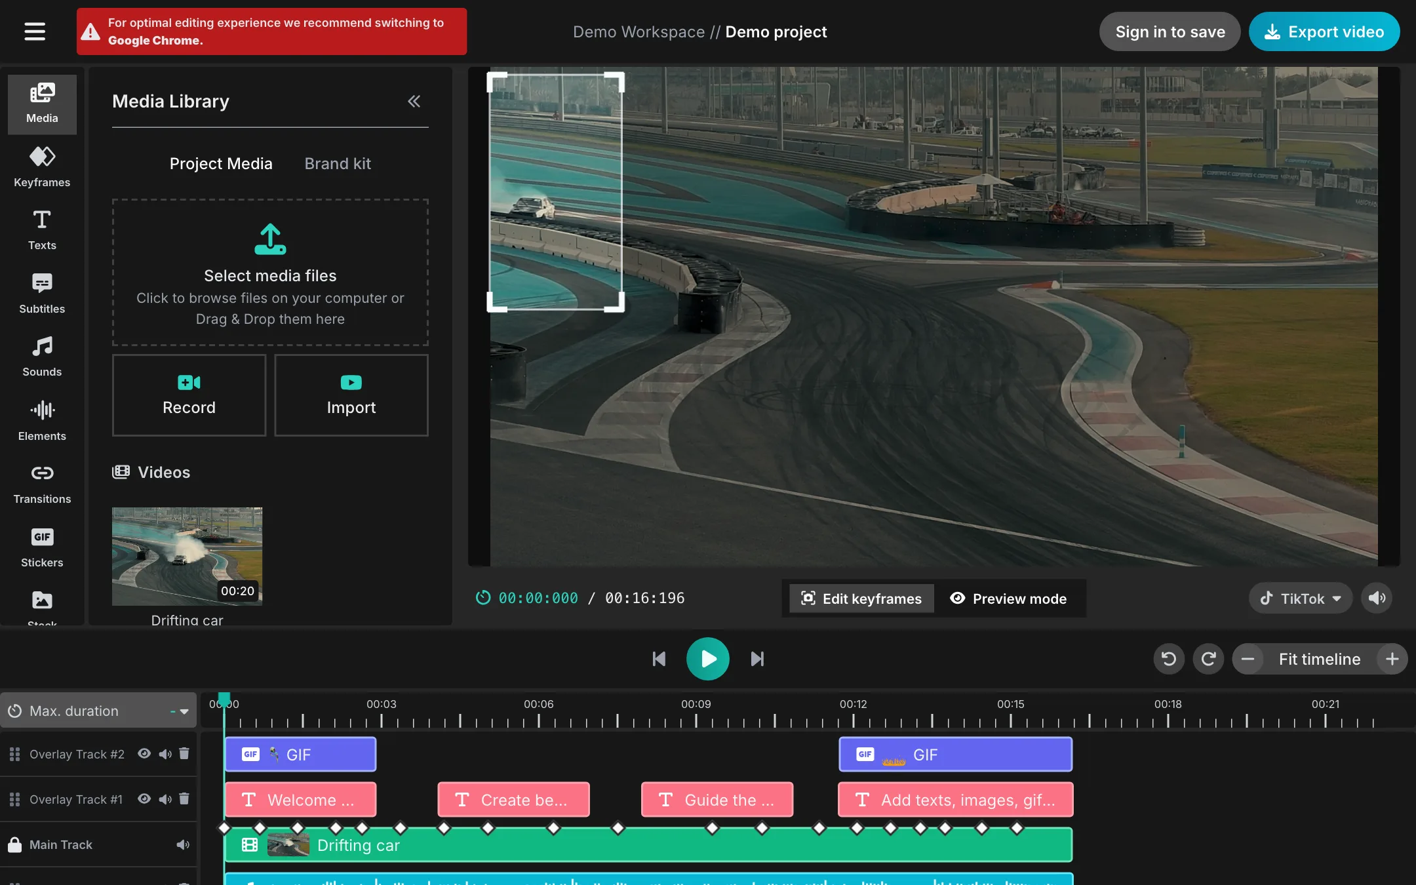Unlock the Main Track lock icon
This screenshot has width=1416, height=885.
pos(14,844)
